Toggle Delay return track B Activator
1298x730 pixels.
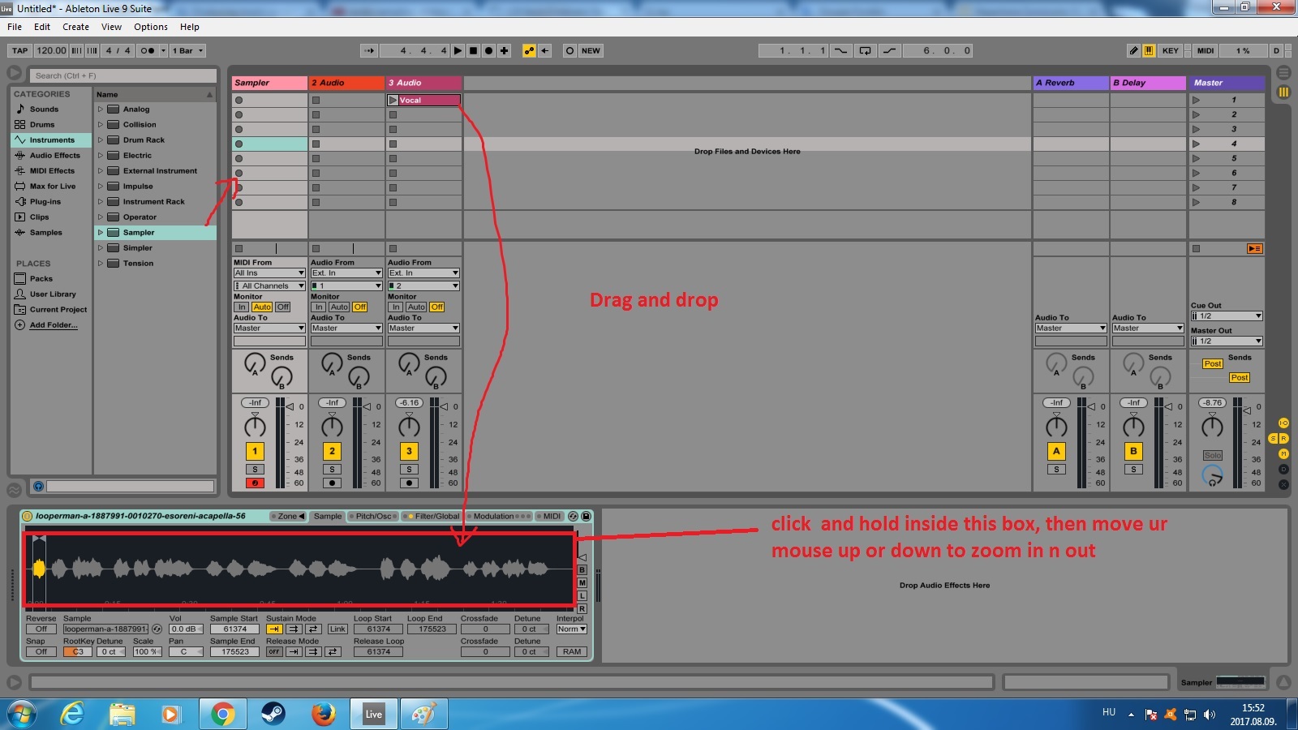click(x=1133, y=451)
